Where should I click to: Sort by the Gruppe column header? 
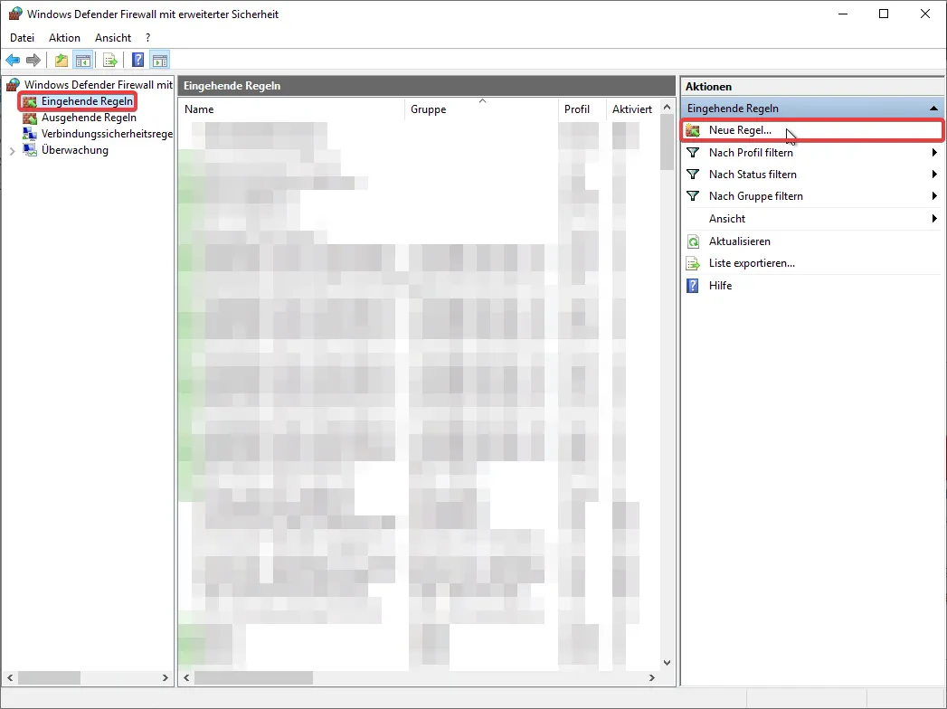481,109
